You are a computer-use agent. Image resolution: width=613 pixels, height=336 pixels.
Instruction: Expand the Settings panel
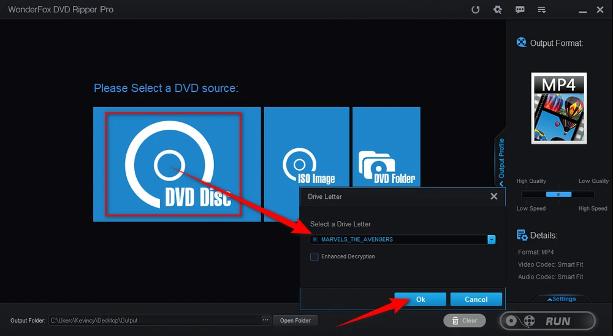click(562, 299)
